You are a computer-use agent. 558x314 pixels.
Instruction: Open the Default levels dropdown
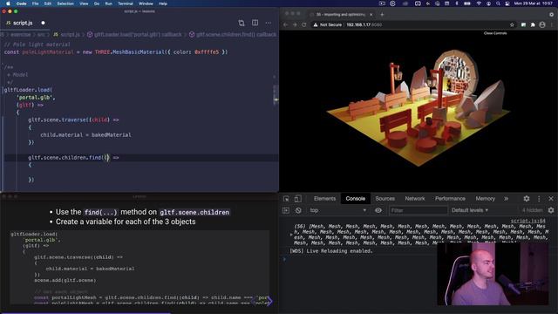tap(469, 210)
